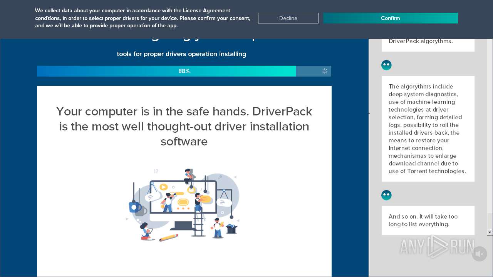Click 'tools for proper drivers operation installing' text
The height and width of the screenshot is (277, 493).
pyautogui.click(x=181, y=54)
